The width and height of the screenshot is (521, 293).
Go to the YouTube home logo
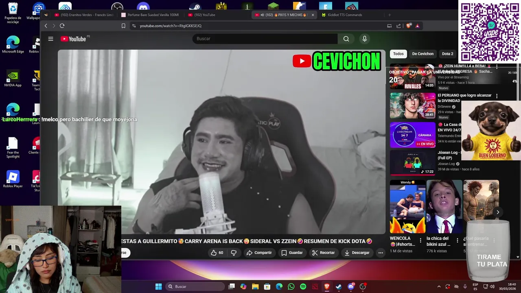pos(74,39)
